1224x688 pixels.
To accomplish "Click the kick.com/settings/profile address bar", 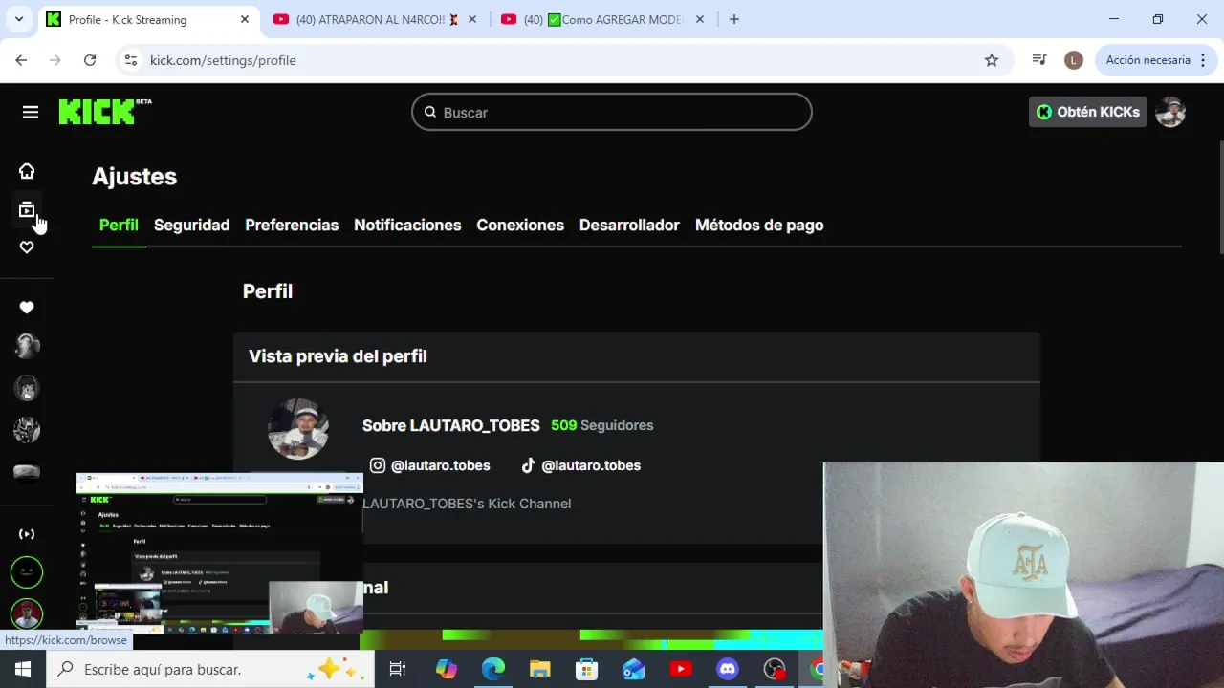I will pos(564,60).
